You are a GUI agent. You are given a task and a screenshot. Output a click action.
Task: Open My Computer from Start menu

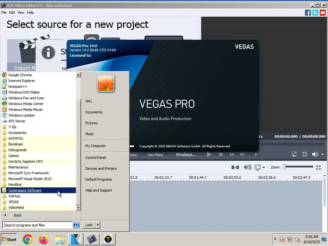point(95,146)
